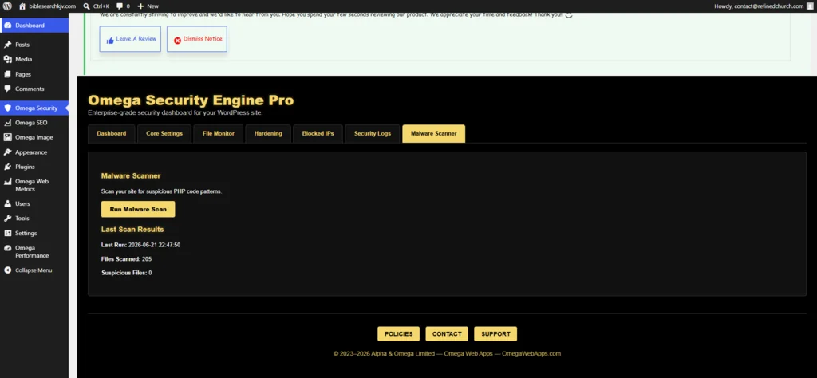Run the malware scan
This screenshot has height=378, width=817.
[138, 209]
